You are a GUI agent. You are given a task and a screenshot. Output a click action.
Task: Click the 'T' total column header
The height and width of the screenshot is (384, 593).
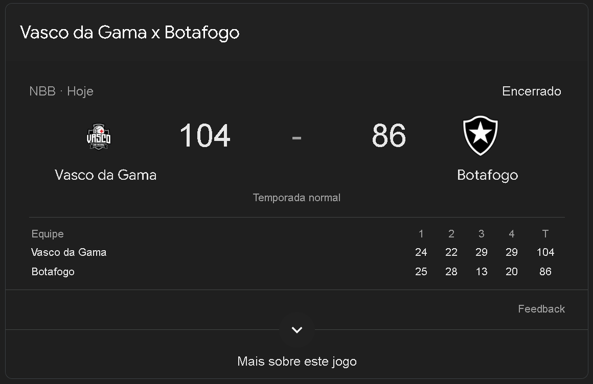545,234
